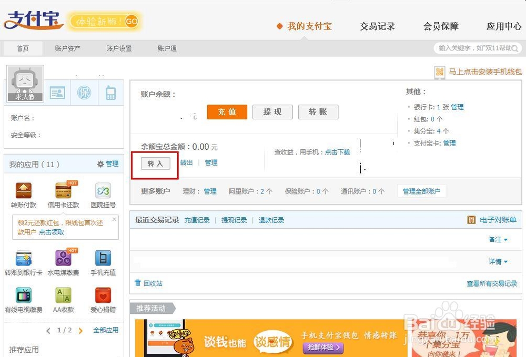Click 管理 in the 我的应用 header
This screenshot has height=357, width=526.
point(112,164)
